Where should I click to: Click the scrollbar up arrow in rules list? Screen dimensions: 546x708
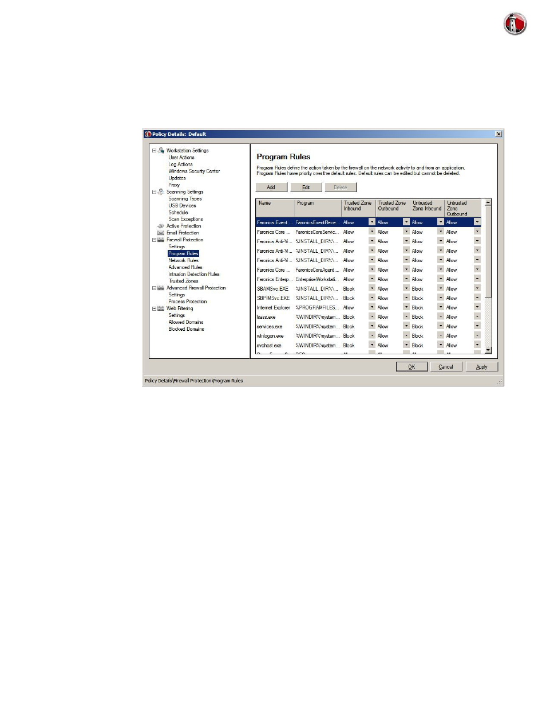488,202
